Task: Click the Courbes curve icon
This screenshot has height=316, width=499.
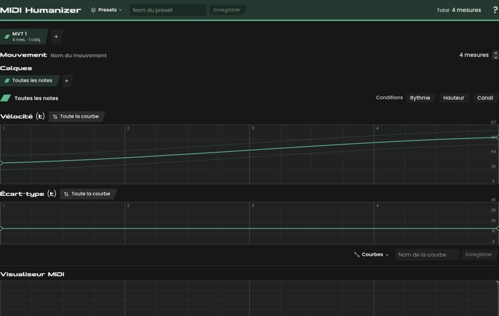Action: tap(357, 254)
